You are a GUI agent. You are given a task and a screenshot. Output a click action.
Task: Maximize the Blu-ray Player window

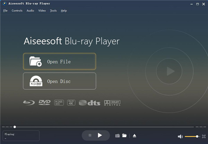point(198,4)
